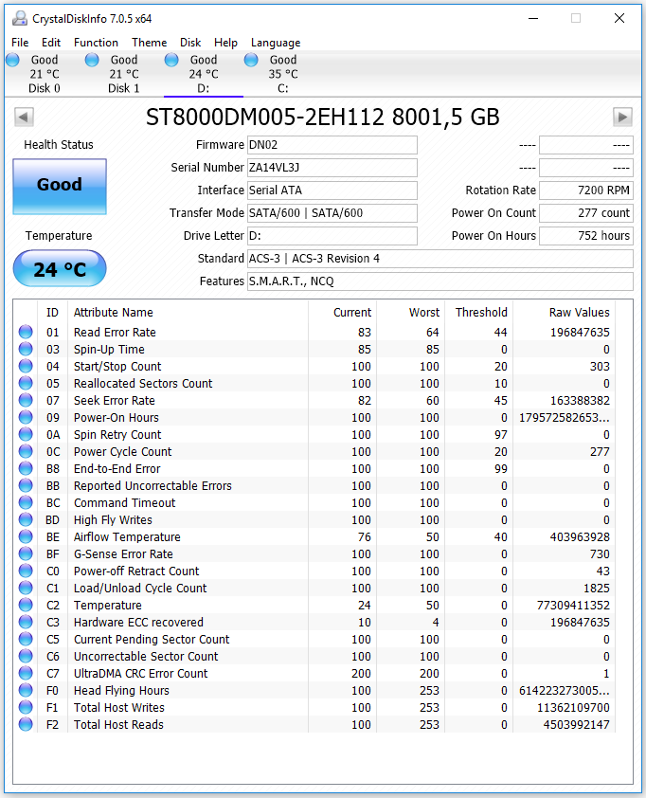
Task: Select the Read Error Rate attribute name
Action: pyautogui.click(x=115, y=333)
